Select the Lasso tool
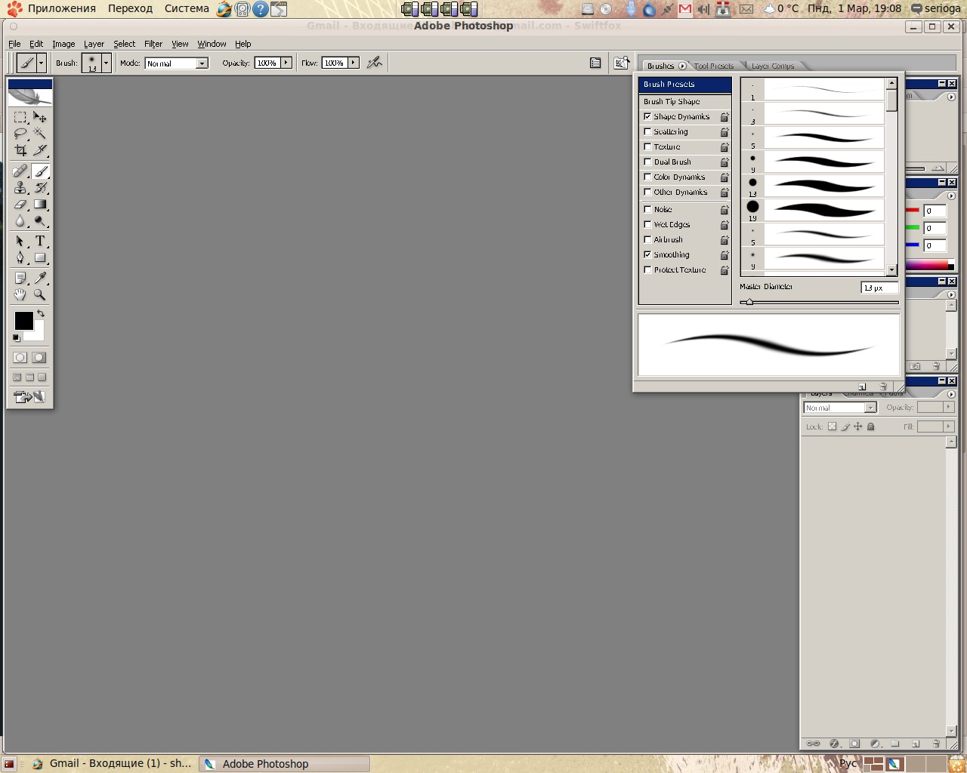The width and height of the screenshot is (967, 773). [x=20, y=134]
